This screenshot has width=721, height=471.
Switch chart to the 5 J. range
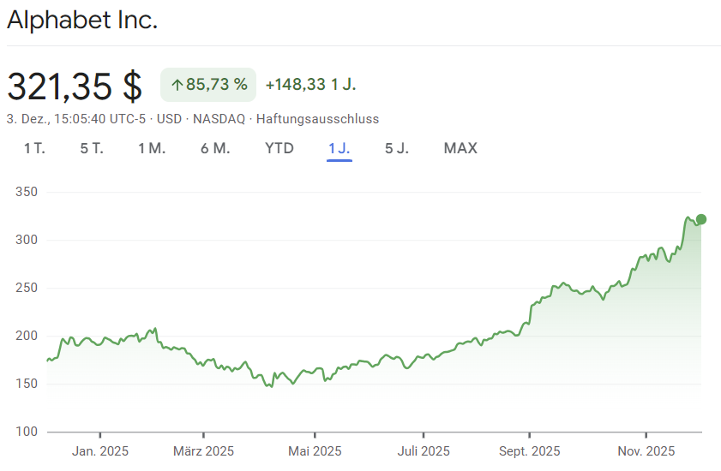coord(397,148)
